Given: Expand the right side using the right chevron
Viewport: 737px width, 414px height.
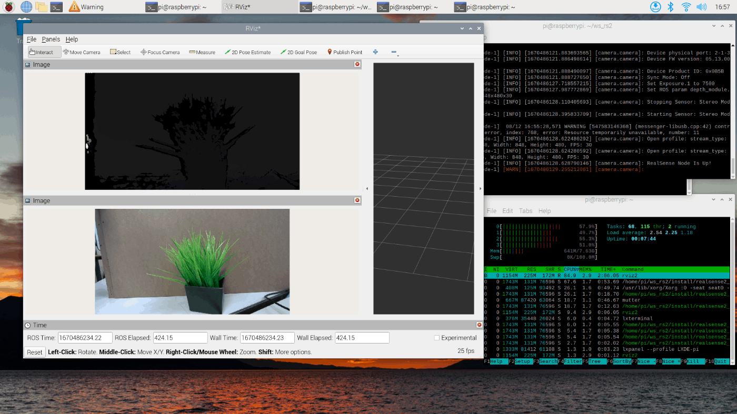Looking at the screenshot, I should click(x=480, y=187).
